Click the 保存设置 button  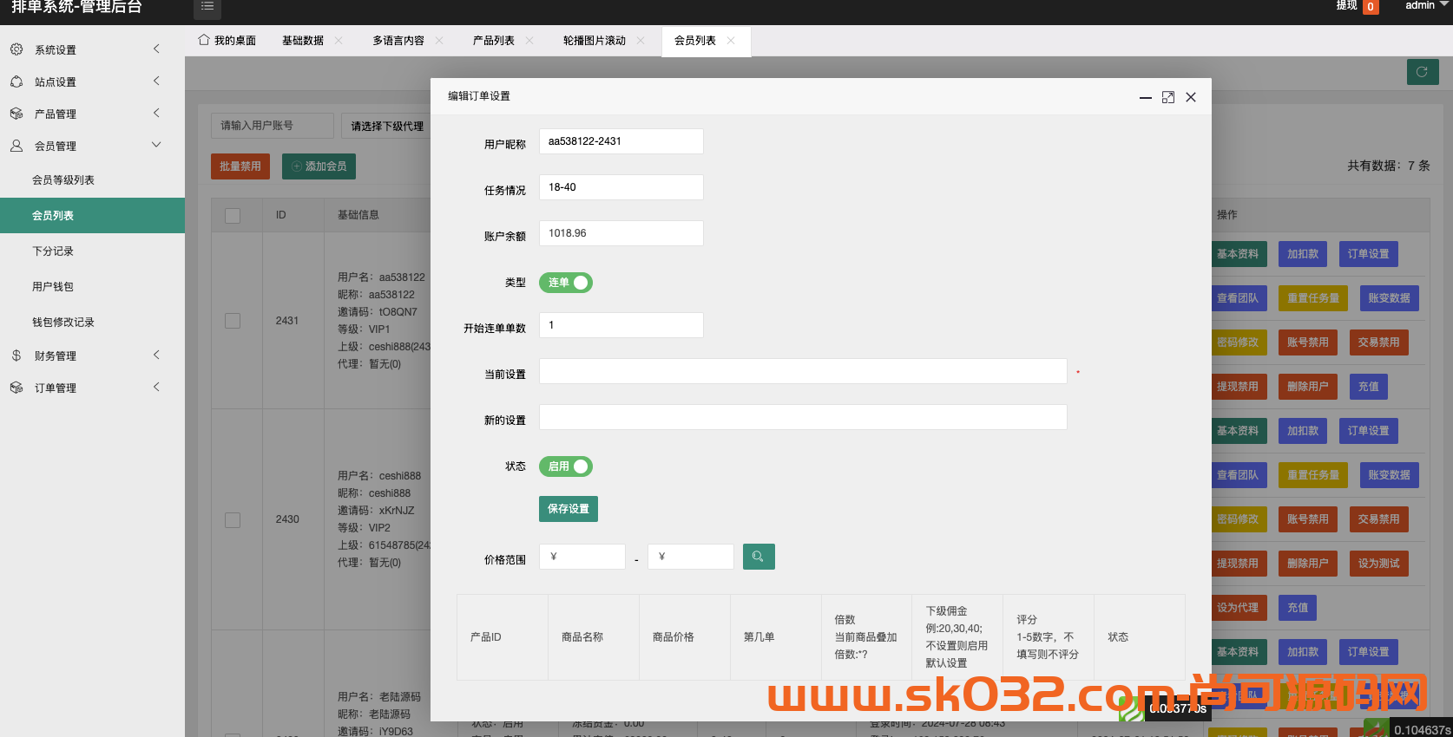(x=569, y=509)
